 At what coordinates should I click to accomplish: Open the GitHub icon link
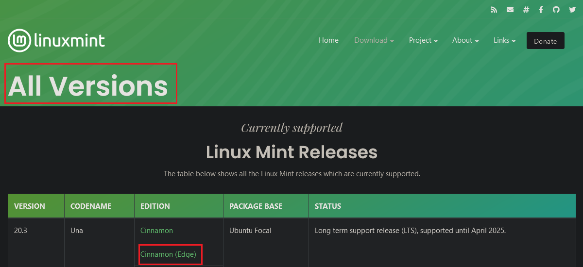(556, 10)
